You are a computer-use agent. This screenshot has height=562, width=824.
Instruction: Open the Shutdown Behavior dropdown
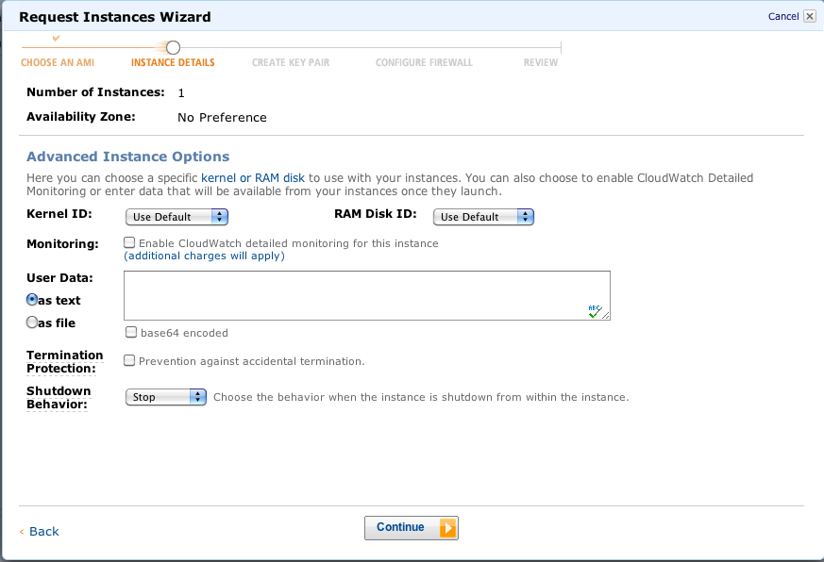pyautogui.click(x=165, y=397)
